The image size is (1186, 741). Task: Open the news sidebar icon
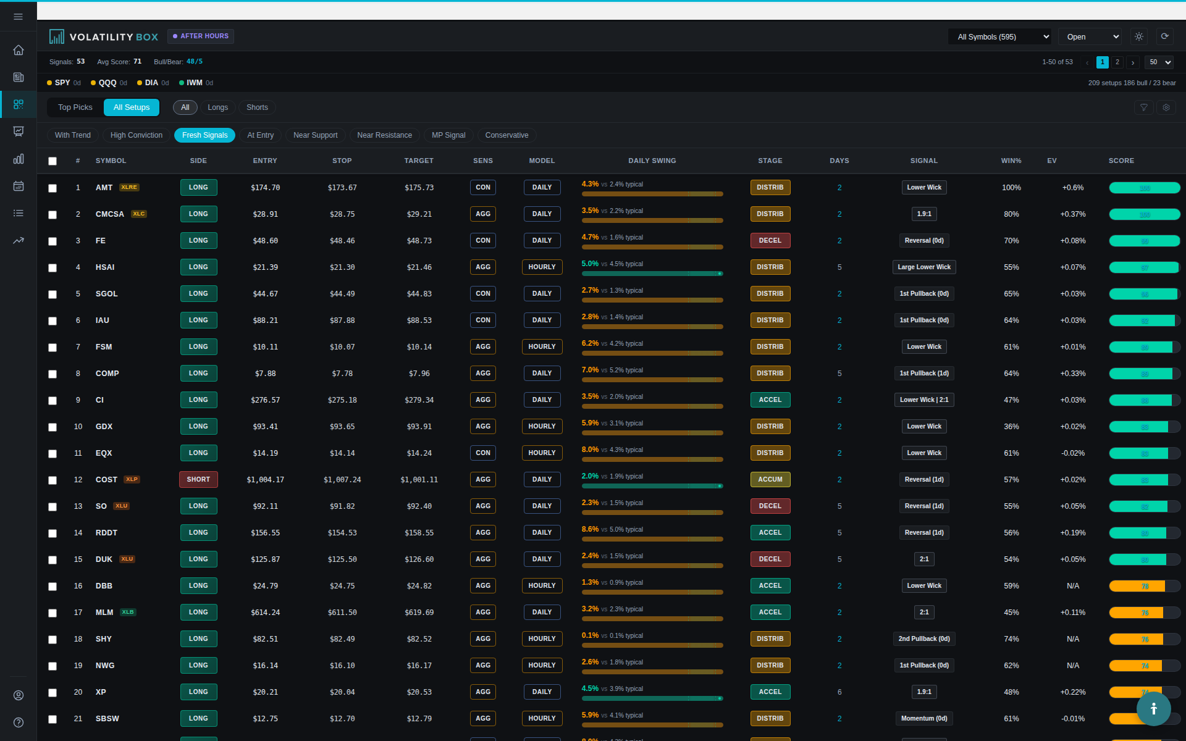tap(19, 77)
